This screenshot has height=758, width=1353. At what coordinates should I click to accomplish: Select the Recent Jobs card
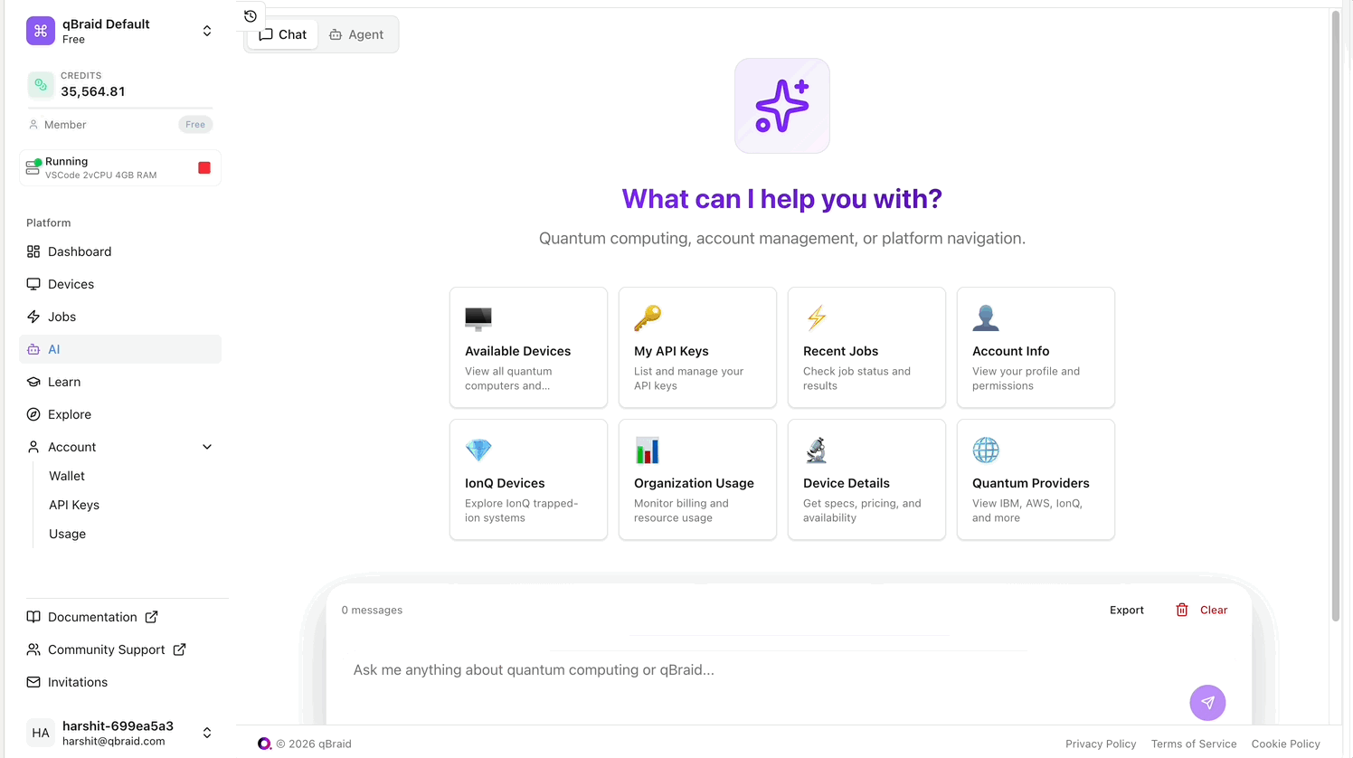(x=866, y=347)
